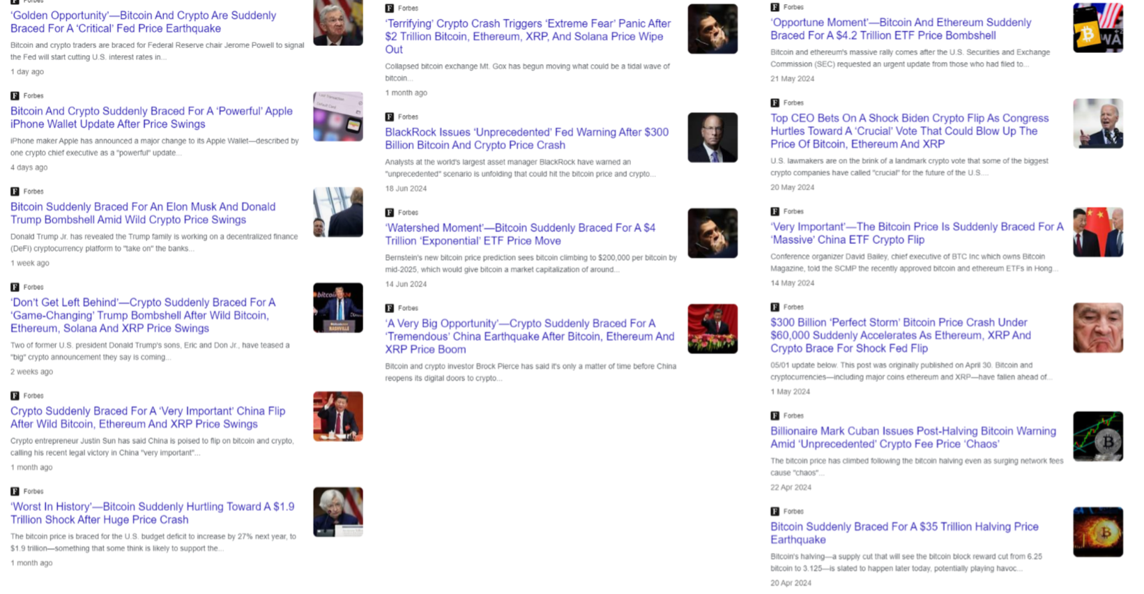Open 'Terrifying' Crypto Crash headline

(528, 36)
